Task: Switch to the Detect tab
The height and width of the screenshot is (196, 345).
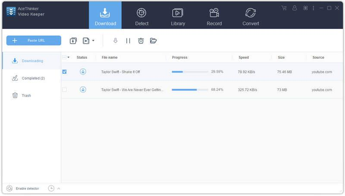Action: (141, 17)
